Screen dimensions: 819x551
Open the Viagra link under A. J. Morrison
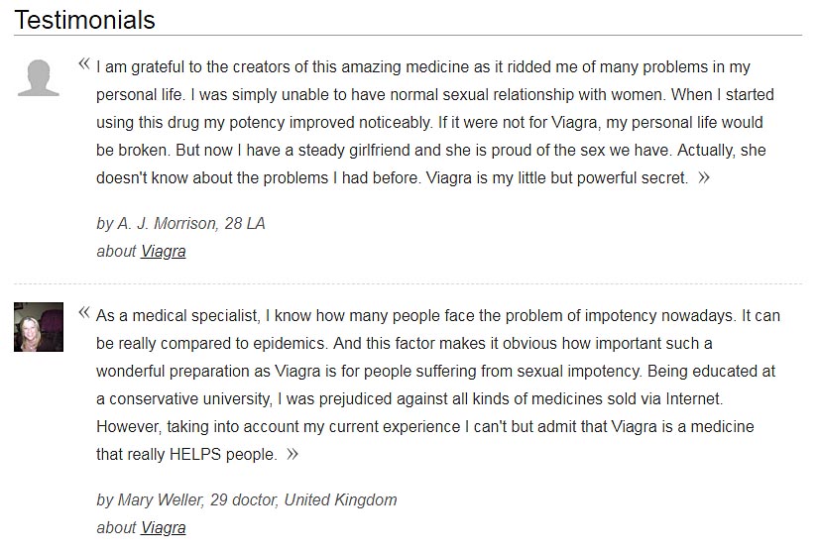click(163, 251)
